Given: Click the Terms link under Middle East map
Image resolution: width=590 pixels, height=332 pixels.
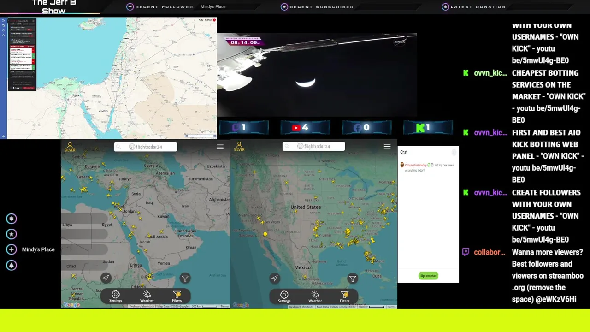Looking at the screenshot, I should pyautogui.click(x=224, y=307).
